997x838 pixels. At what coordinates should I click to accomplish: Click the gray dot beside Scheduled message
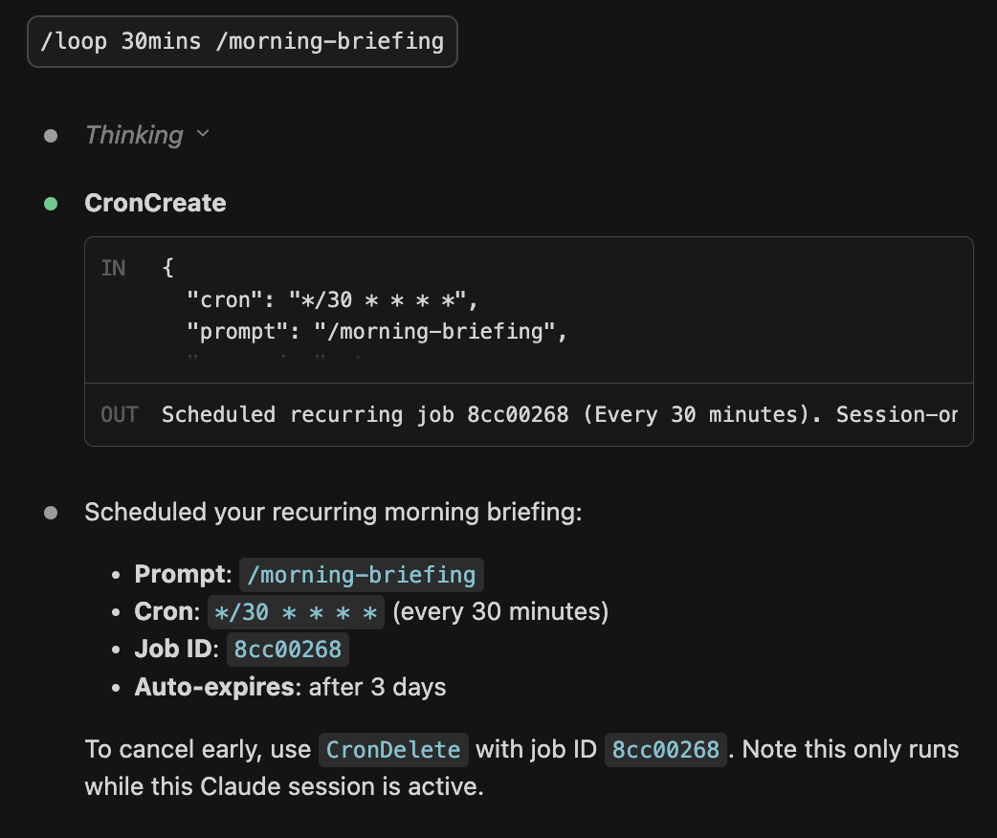(51, 513)
